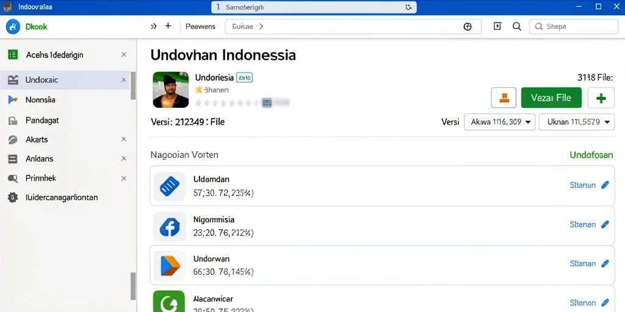Screen dimensions: 625x312
Task: Click the Uldamdan app title text
Action: coord(211,180)
